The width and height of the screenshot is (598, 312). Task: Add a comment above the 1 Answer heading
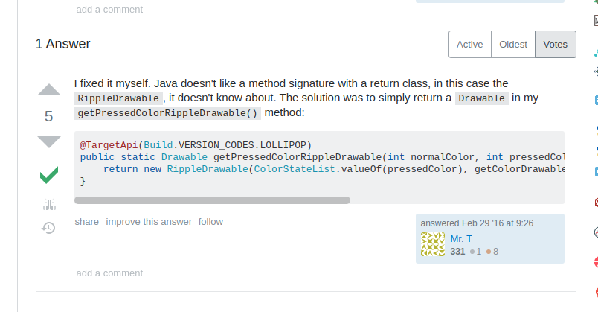pos(109,10)
